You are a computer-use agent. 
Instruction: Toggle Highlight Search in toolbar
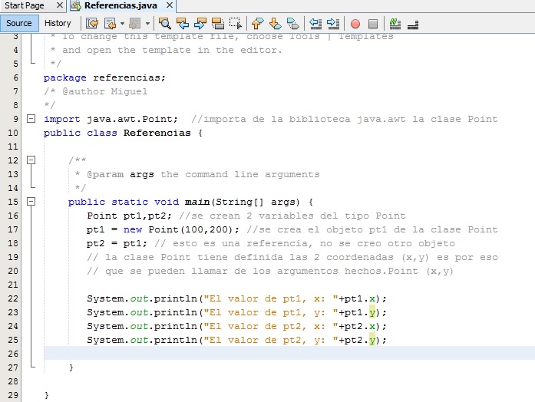coord(218,23)
